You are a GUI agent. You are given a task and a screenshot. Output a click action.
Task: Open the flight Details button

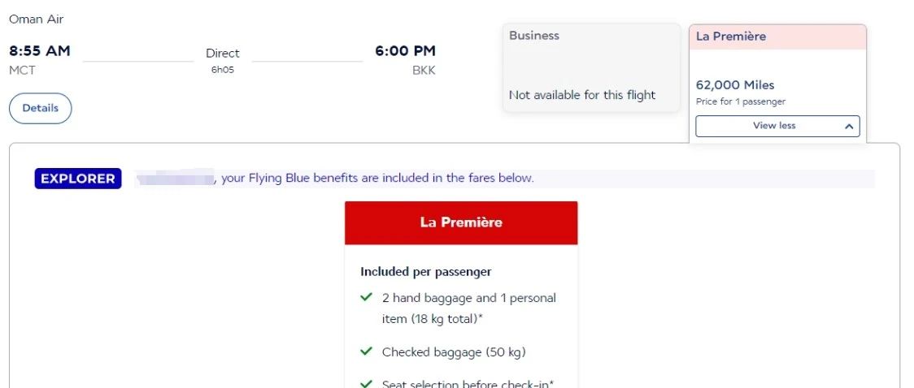pyautogui.click(x=40, y=108)
